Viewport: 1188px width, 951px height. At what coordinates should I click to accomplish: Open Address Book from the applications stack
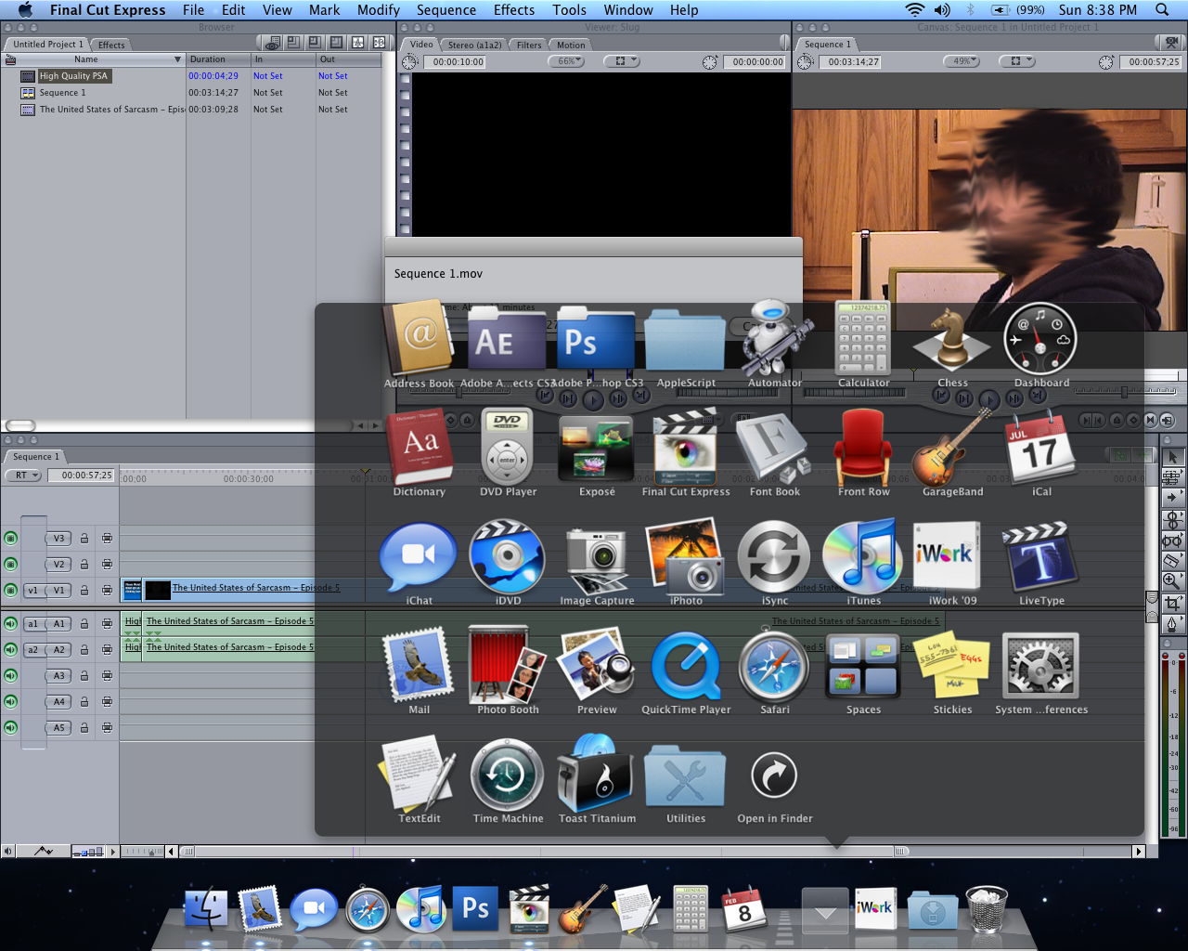pos(420,340)
